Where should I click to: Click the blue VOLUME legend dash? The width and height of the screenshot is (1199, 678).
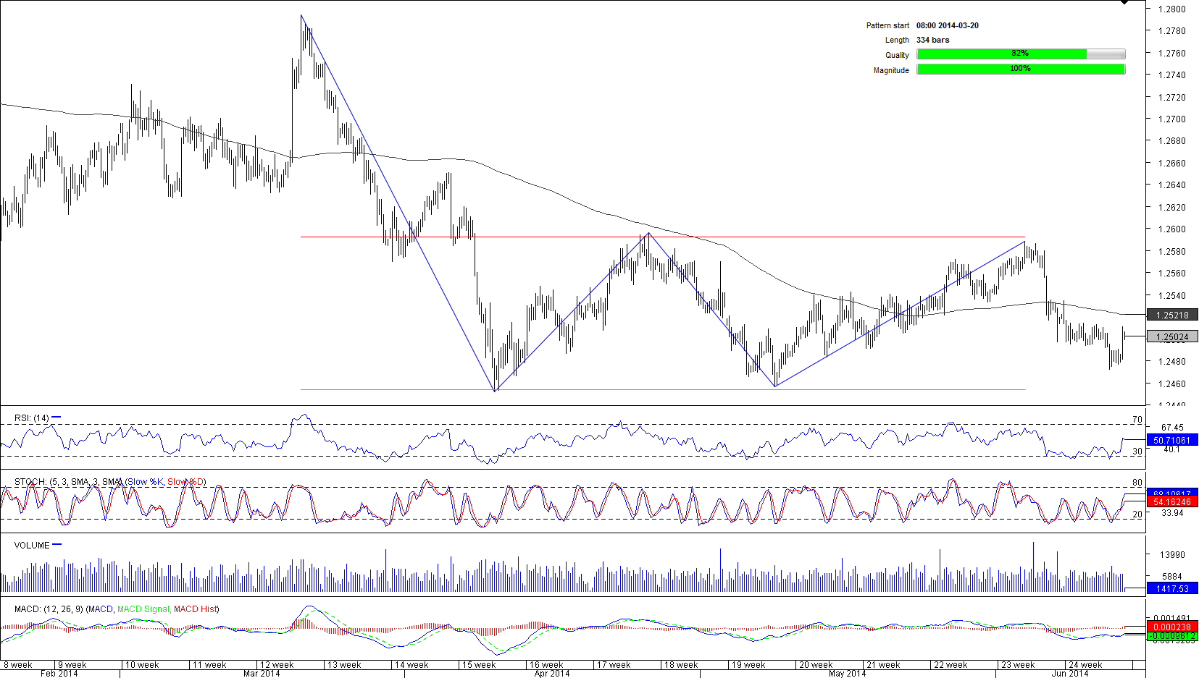pos(57,545)
